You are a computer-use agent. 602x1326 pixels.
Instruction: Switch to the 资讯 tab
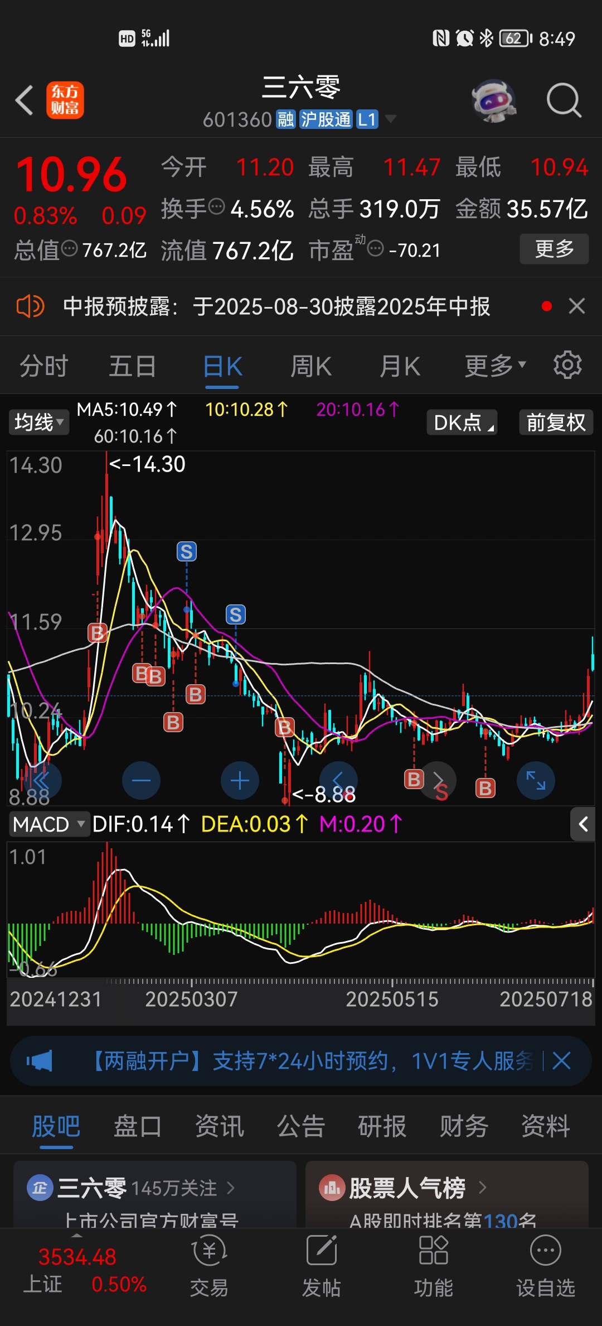pyautogui.click(x=220, y=1126)
